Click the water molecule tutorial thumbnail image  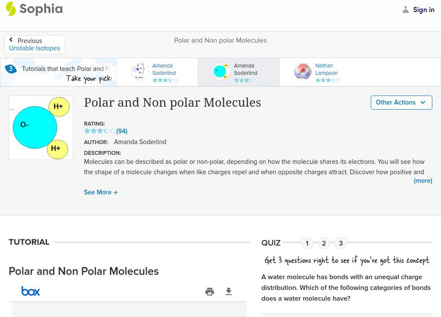click(40, 128)
